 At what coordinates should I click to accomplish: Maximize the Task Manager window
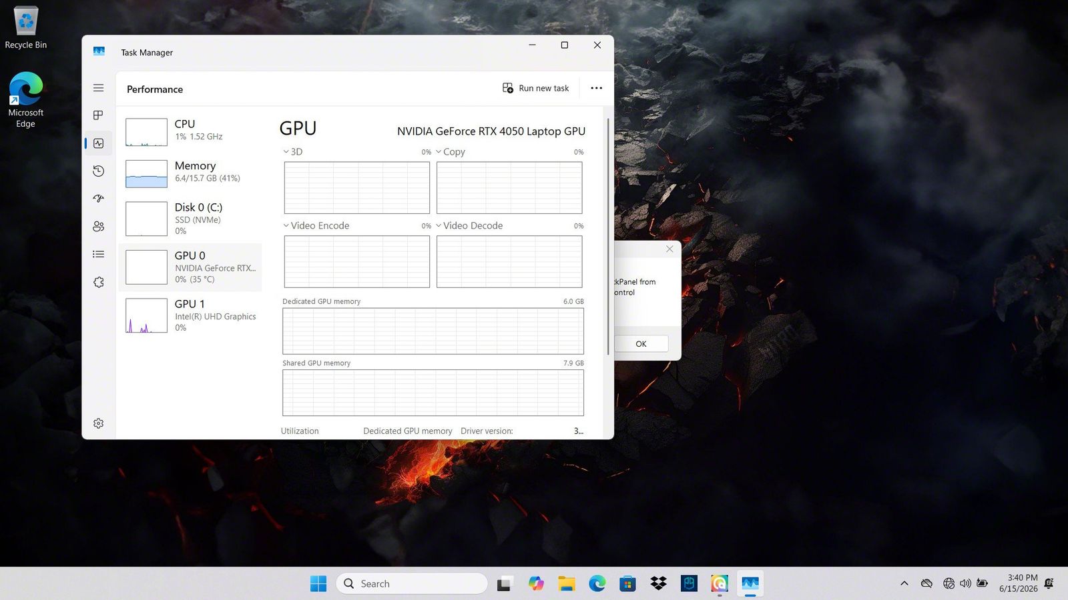(x=564, y=45)
